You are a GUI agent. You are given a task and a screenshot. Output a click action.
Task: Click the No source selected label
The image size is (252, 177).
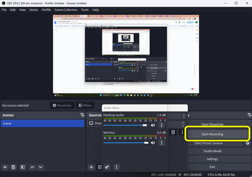16,105
